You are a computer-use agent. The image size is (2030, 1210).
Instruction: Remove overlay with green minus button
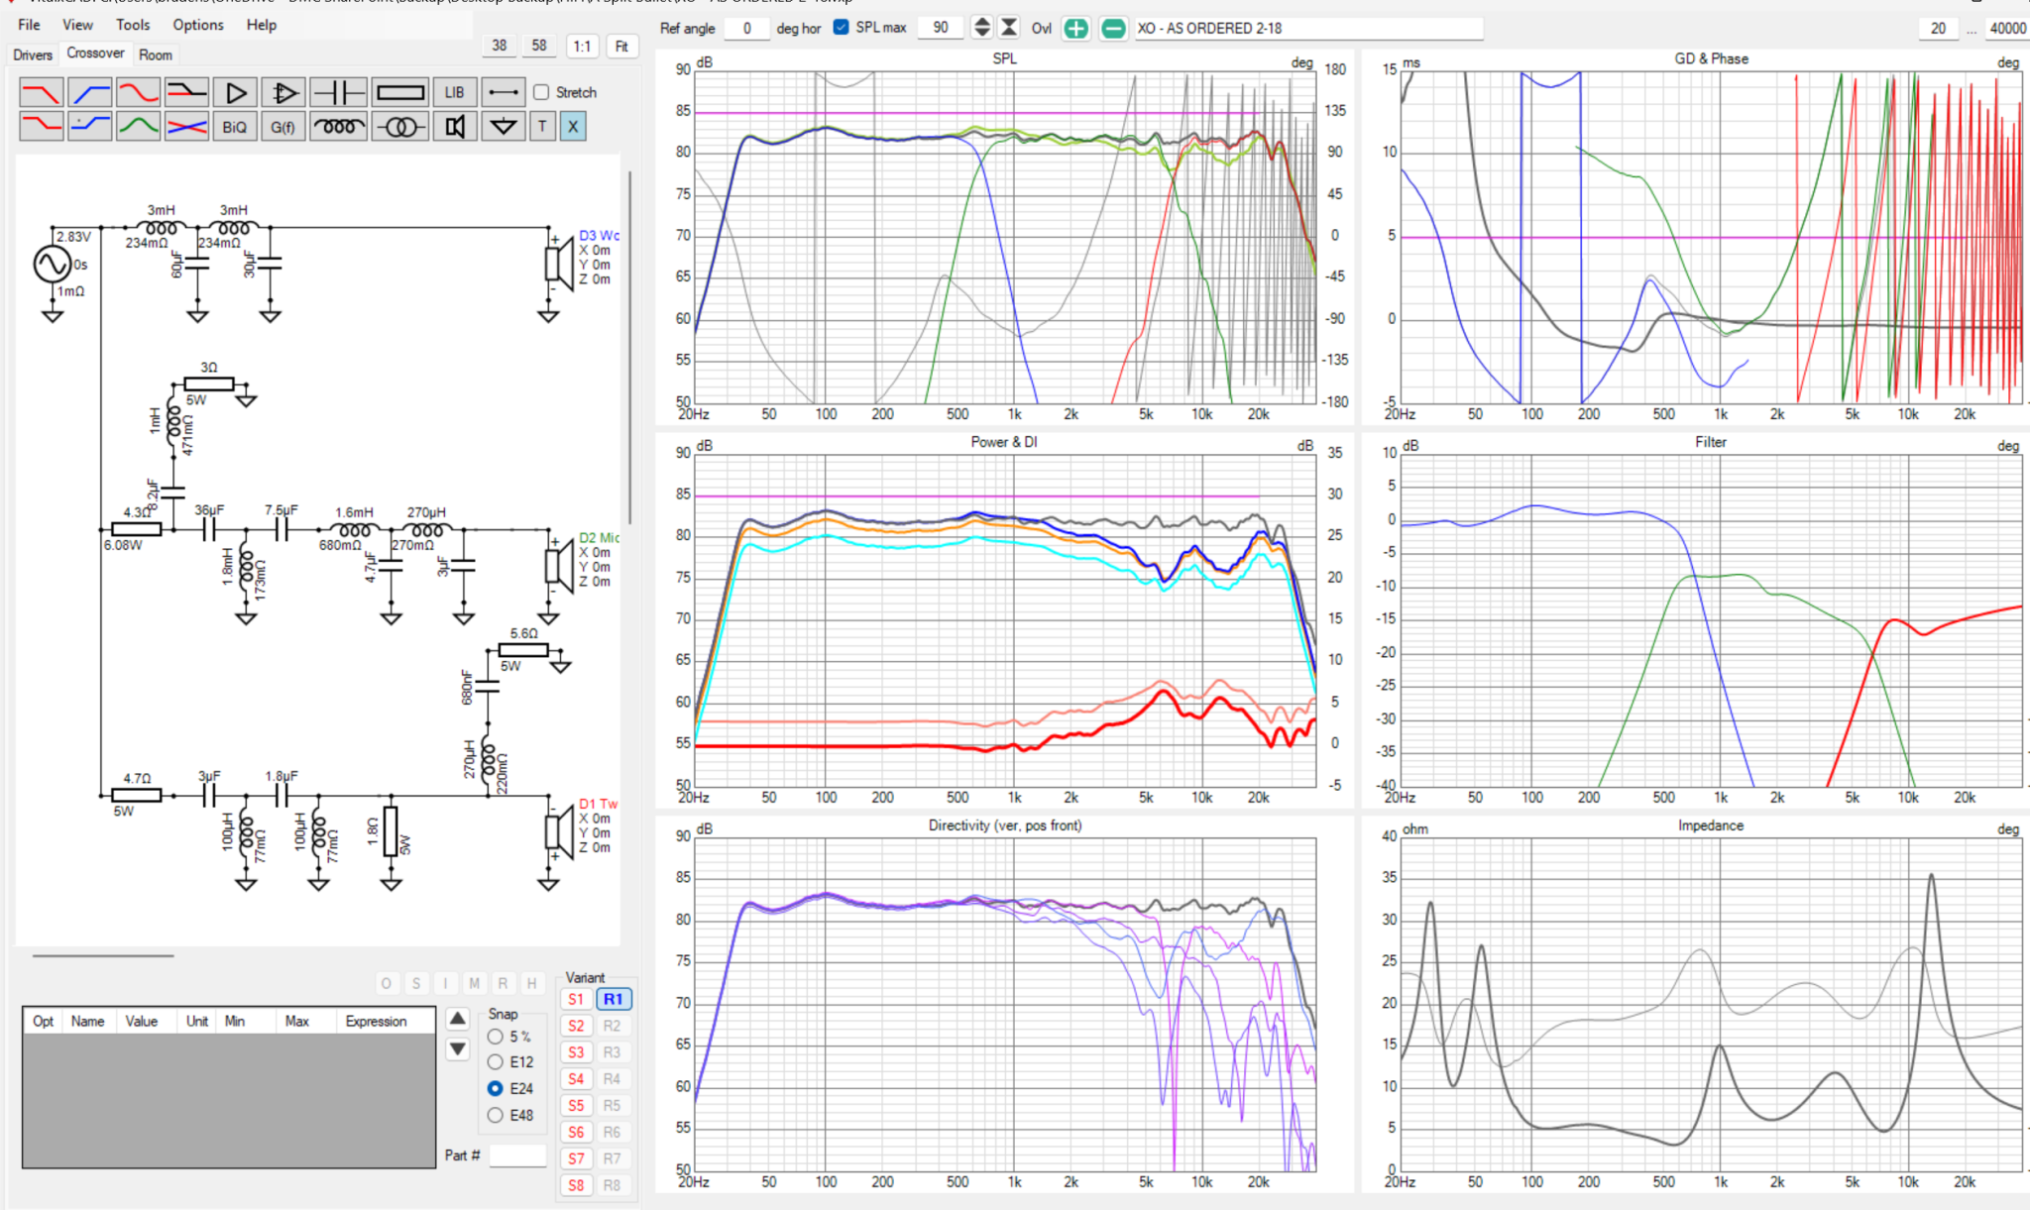pos(1113,29)
